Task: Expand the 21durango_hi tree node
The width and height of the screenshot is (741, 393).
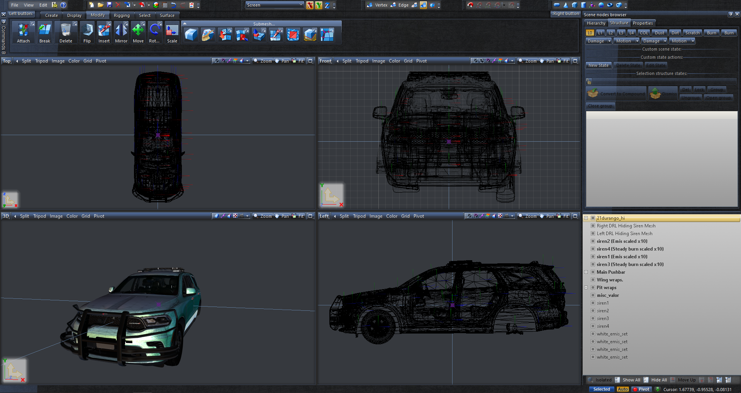Action: pos(586,218)
